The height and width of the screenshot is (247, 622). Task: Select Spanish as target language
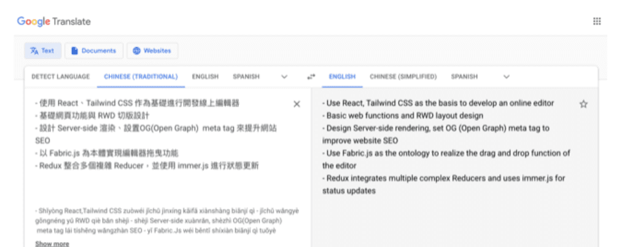tap(464, 77)
